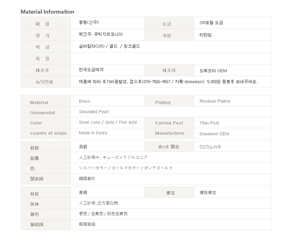
Task: Click the めっき 鍍金 plating label
Action: [x=169, y=147]
